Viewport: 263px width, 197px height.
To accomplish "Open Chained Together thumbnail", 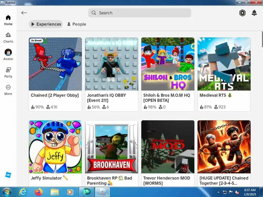I will click(224, 147).
